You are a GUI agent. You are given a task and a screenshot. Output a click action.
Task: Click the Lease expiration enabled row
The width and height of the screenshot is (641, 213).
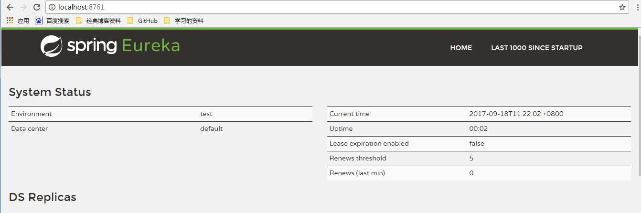point(479,144)
